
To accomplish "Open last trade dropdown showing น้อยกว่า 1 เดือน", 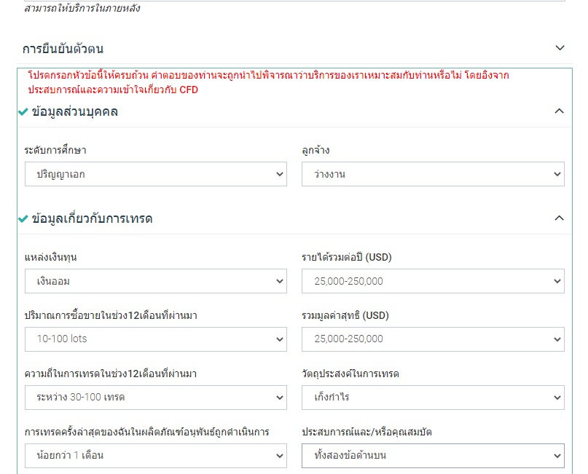I will [x=156, y=455].
